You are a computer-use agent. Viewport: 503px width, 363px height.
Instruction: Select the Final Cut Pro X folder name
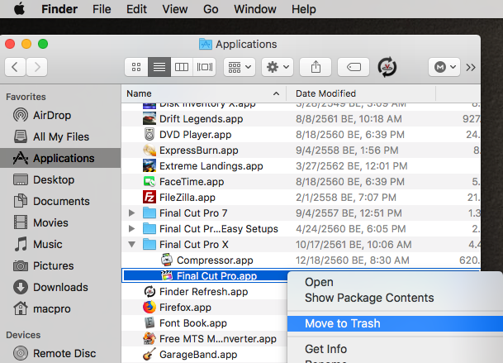194,245
